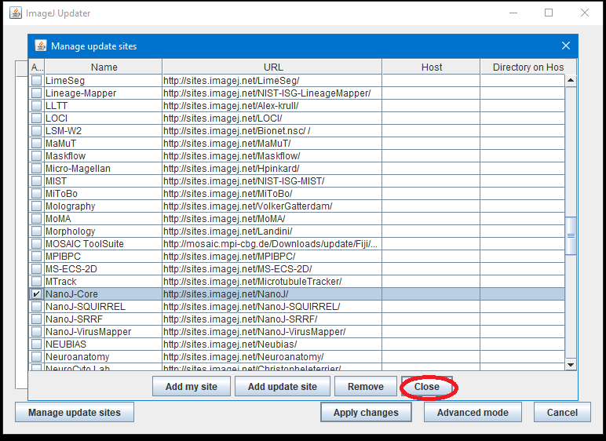Select the LSM-W2 site name
Screen dimensions: 606x441
[64, 131]
